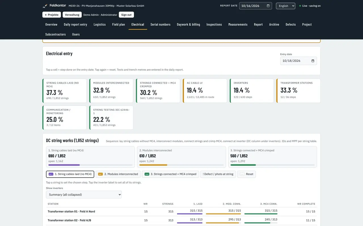Open the Report tab
363x226 pixels.
258,25
